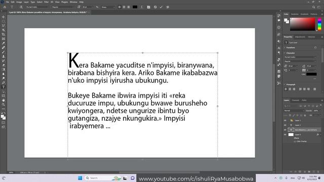
Task: Select the Clone Stamp tool
Action: tap(4, 56)
